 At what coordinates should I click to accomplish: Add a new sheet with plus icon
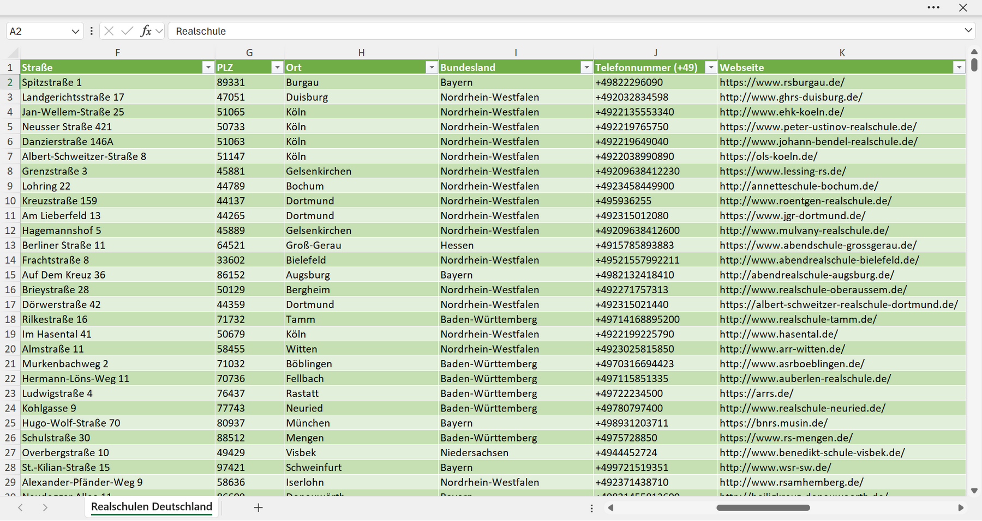coord(259,507)
